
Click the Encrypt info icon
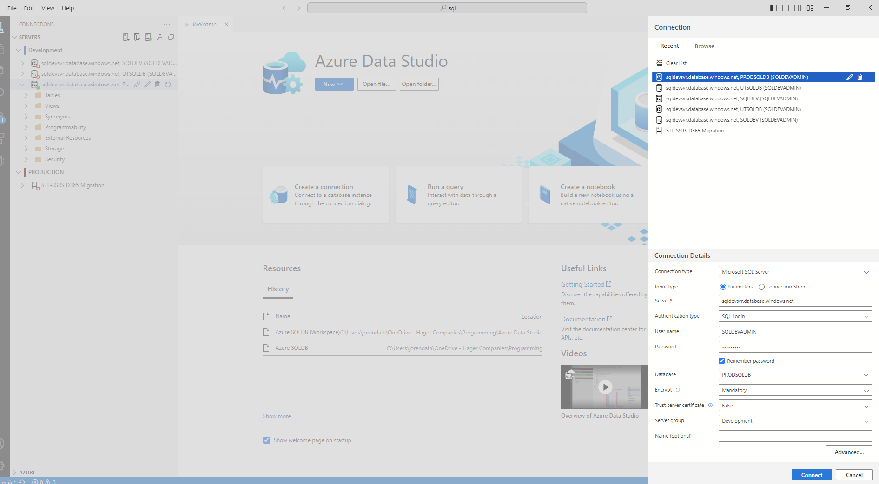[x=678, y=390]
